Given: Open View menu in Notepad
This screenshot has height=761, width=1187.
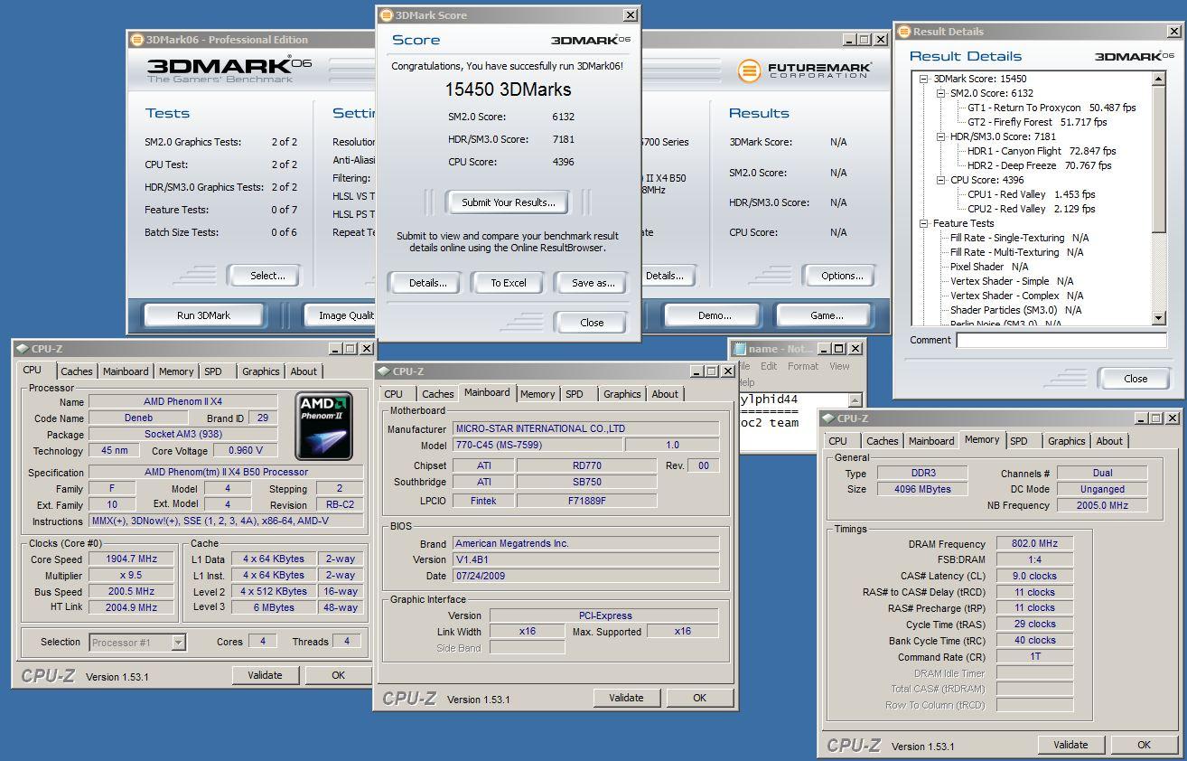Looking at the screenshot, I should click(839, 366).
